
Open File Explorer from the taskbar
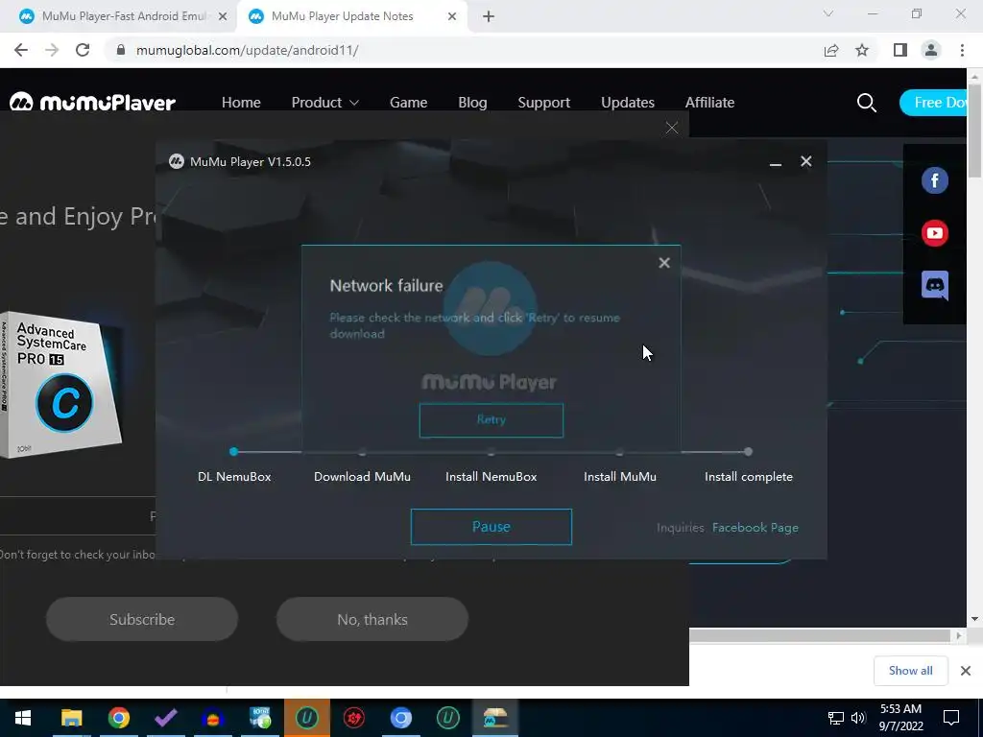coord(71,718)
